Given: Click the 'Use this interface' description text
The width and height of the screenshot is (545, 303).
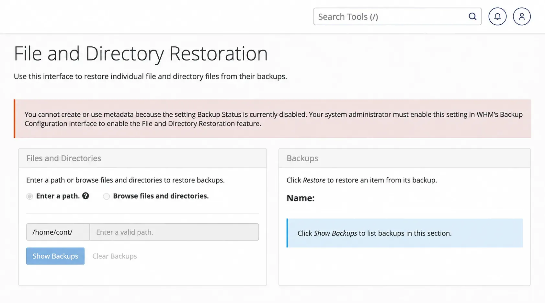Looking at the screenshot, I should click(x=150, y=76).
